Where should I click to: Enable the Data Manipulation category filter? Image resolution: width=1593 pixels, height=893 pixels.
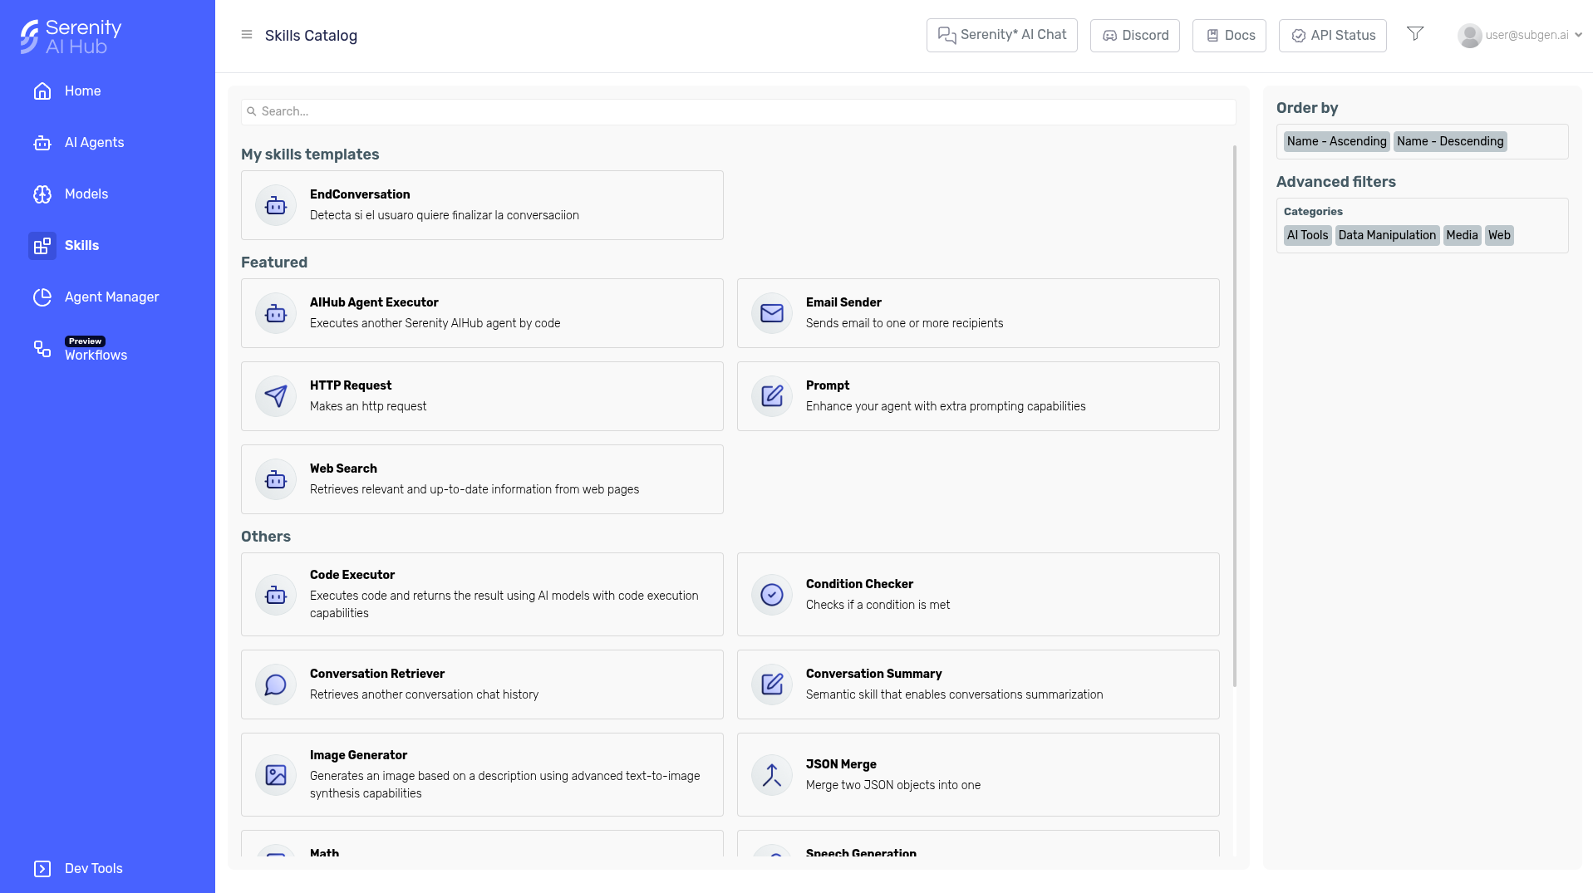point(1386,235)
